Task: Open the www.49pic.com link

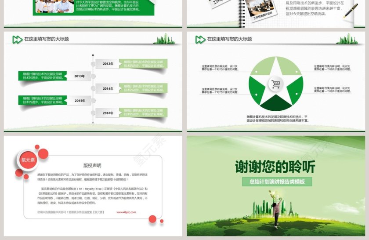Action: 126,212
